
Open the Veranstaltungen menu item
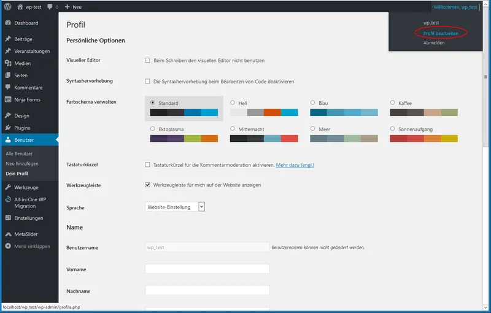pos(32,51)
